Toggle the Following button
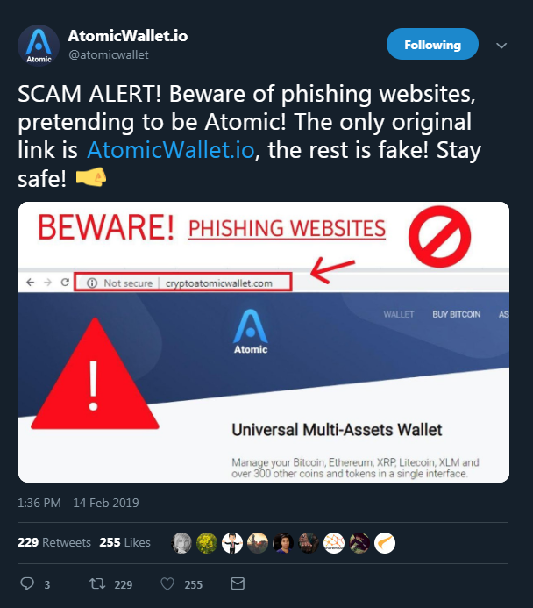The width and height of the screenshot is (533, 608). [432, 44]
